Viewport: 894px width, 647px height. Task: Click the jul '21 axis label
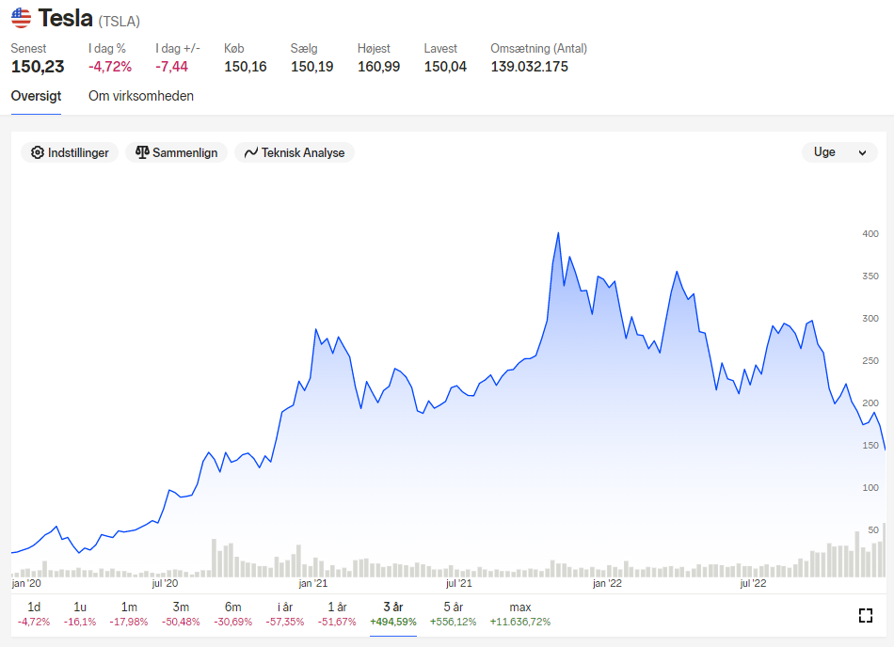tap(459, 583)
